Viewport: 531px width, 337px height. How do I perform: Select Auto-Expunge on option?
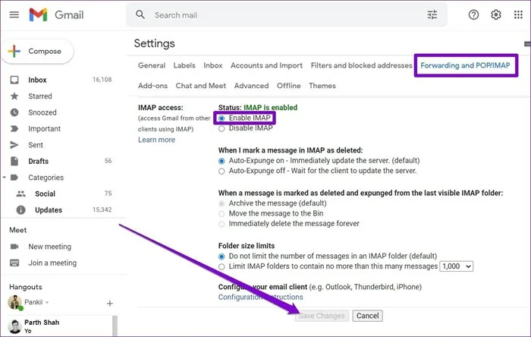[x=222, y=161]
